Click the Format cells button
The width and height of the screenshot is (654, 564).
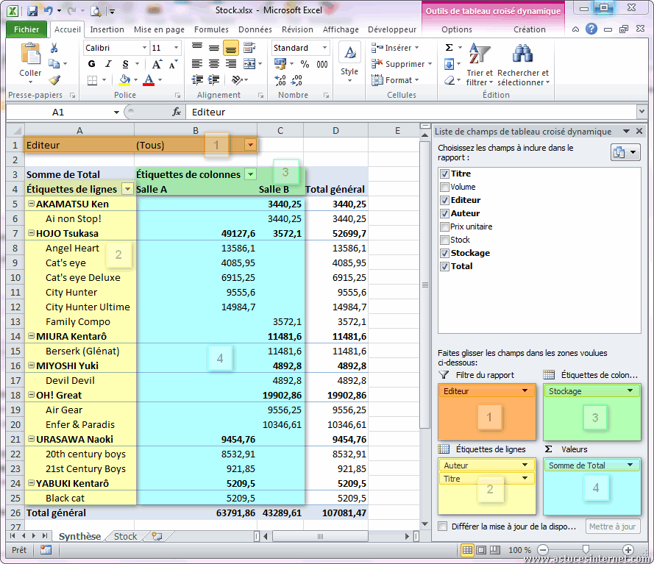pyautogui.click(x=395, y=80)
